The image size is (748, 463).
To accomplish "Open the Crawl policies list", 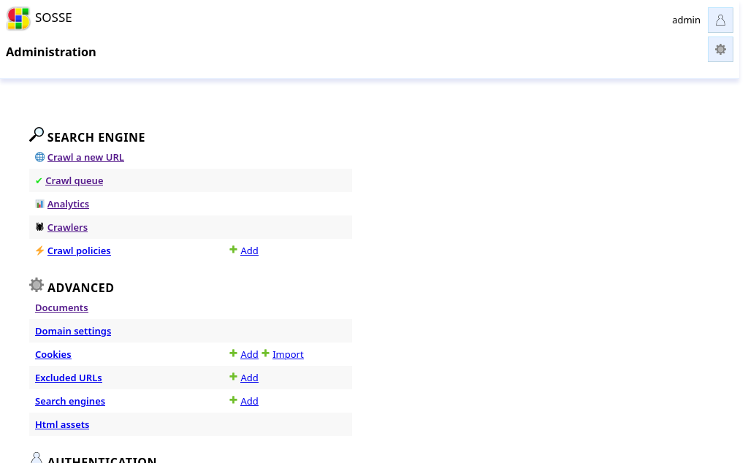I will 79,250.
